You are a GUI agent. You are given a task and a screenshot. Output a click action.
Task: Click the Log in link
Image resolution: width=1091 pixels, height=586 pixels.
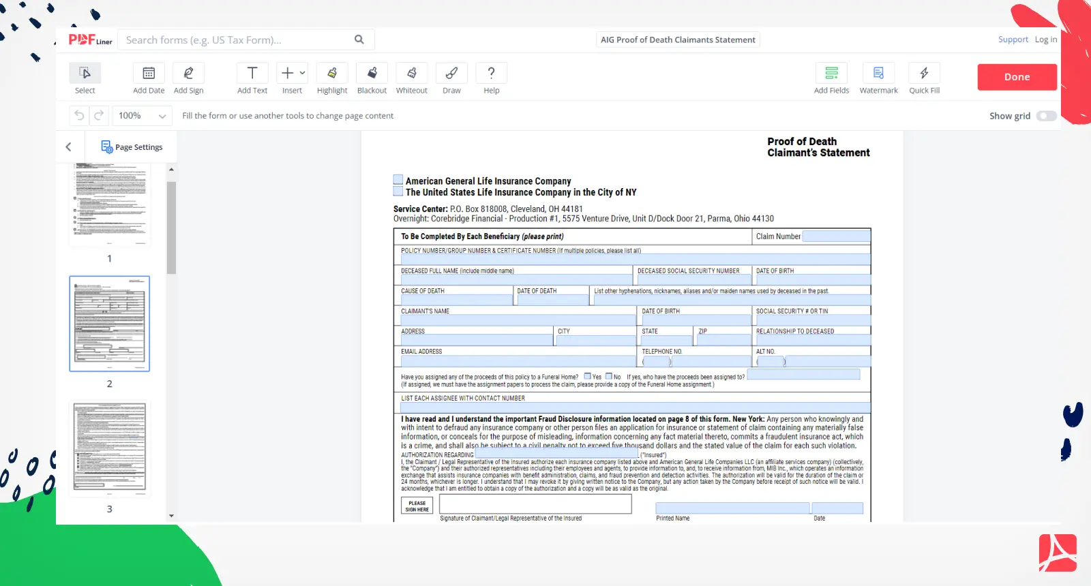(1045, 40)
